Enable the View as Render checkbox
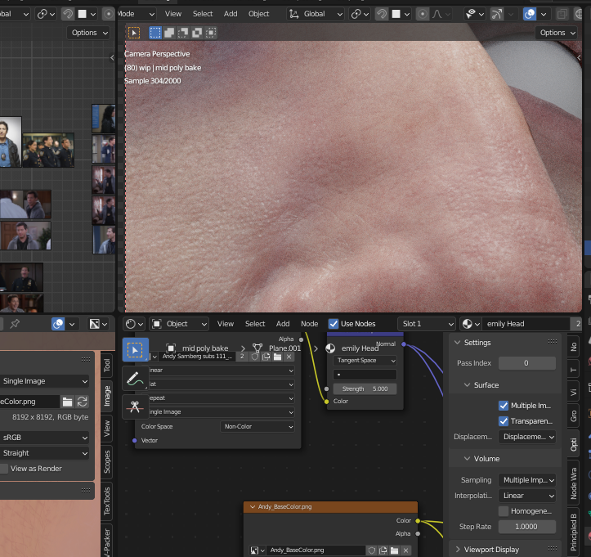591x557 pixels. point(4,469)
